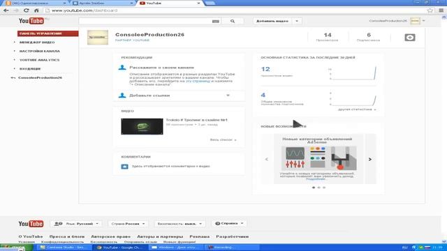Open account dropdown arrow at top right

click(x=424, y=21)
